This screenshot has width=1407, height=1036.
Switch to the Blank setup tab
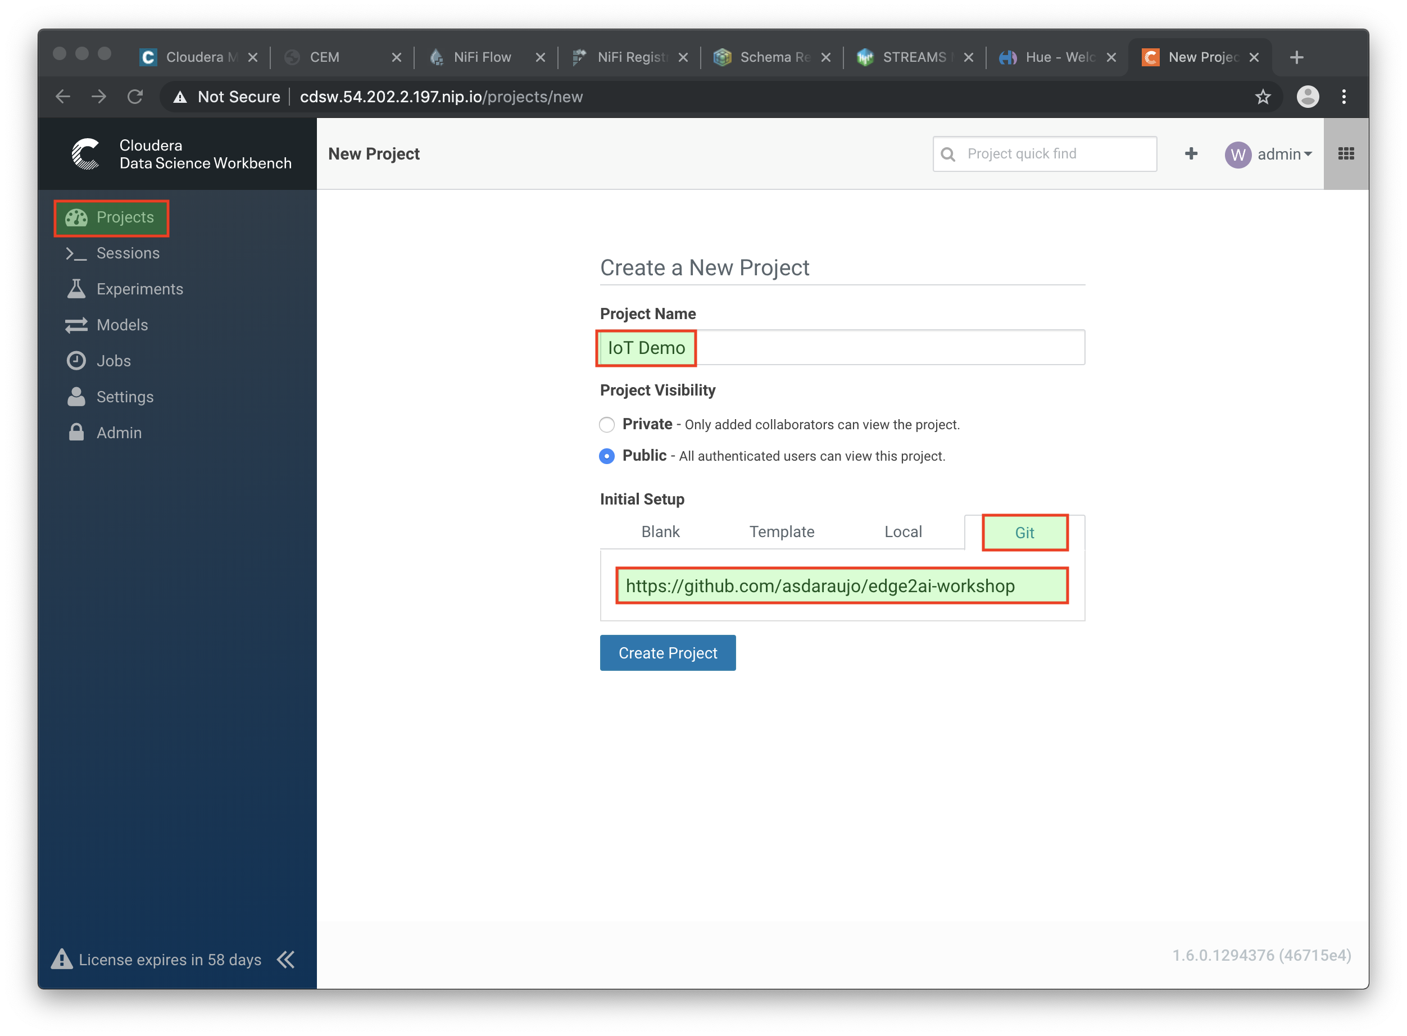coord(660,532)
